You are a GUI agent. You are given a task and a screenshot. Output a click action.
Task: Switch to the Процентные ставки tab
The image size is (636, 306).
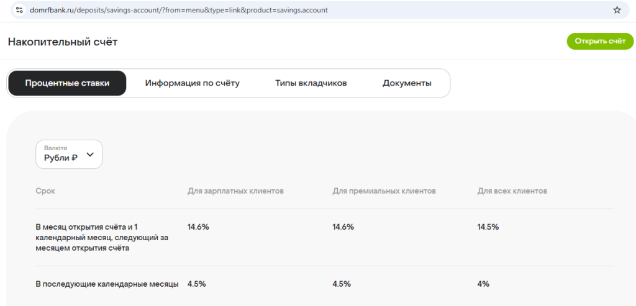point(67,83)
